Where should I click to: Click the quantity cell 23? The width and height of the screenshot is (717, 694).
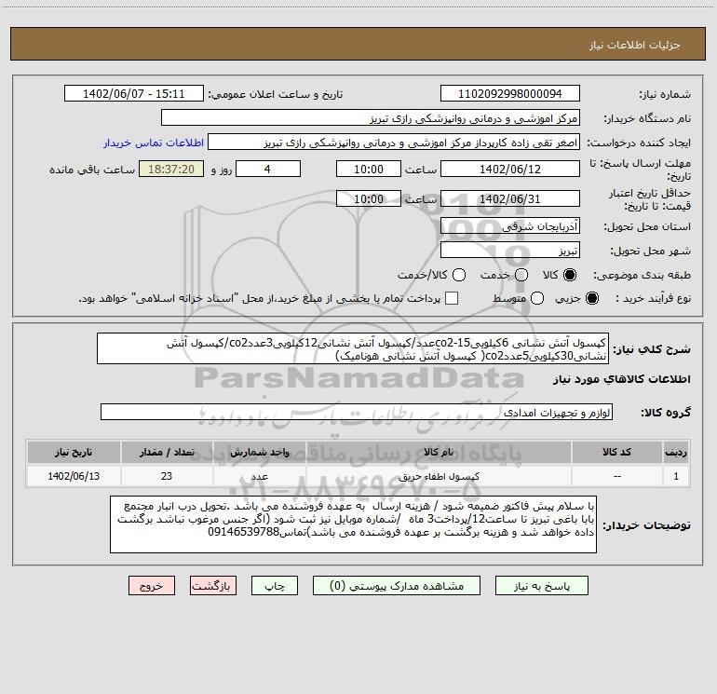[x=167, y=476]
